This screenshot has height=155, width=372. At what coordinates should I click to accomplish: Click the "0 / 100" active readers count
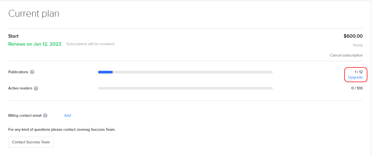click(x=357, y=88)
